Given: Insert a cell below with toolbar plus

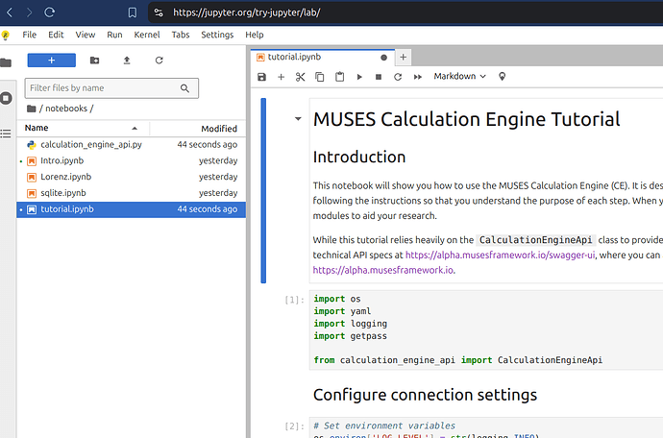Looking at the screenshot, I should (x=282, y=77).
